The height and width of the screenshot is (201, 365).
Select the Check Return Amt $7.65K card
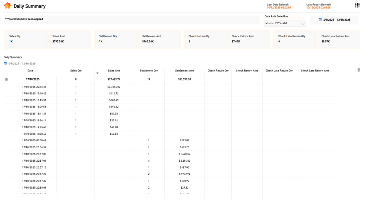(x=249, y=39)
